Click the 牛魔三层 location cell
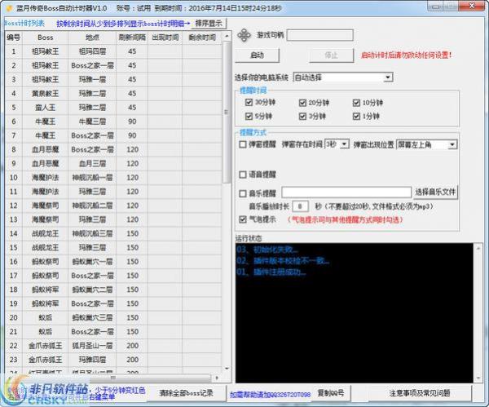The image size is (489, 407). (x=92, y=122)
